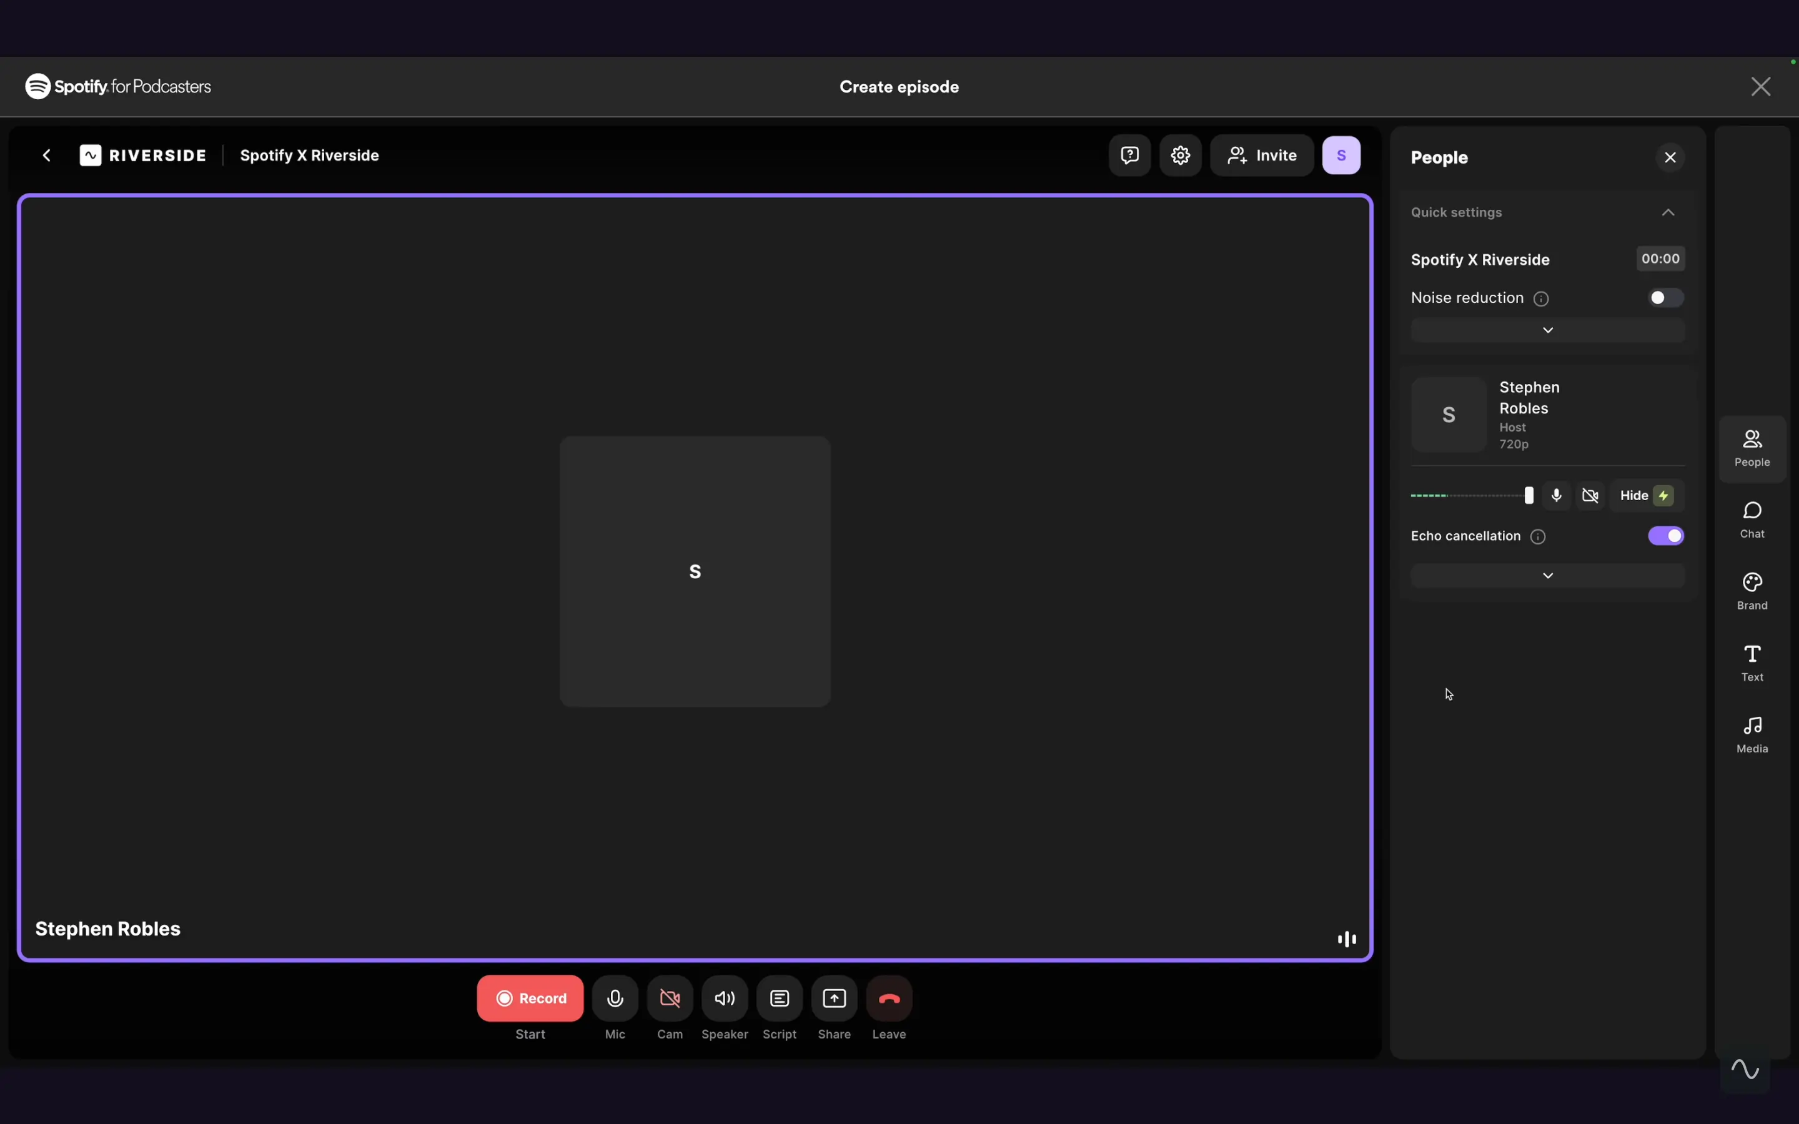The height and width of the screenshot is (1124, 1799).
Task: Click the 00:00 timer badge
Action: pos(1660,259)
